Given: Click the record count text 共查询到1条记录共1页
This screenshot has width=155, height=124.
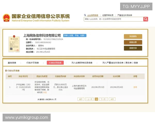Looking at the screenshot, I should [47, 99].
